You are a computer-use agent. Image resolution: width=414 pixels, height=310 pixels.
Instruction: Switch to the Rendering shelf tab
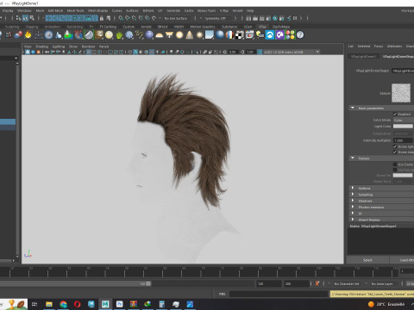point(75,27)
